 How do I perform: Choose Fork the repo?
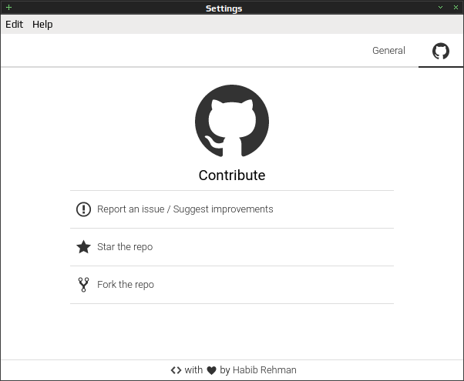point(232,285)
